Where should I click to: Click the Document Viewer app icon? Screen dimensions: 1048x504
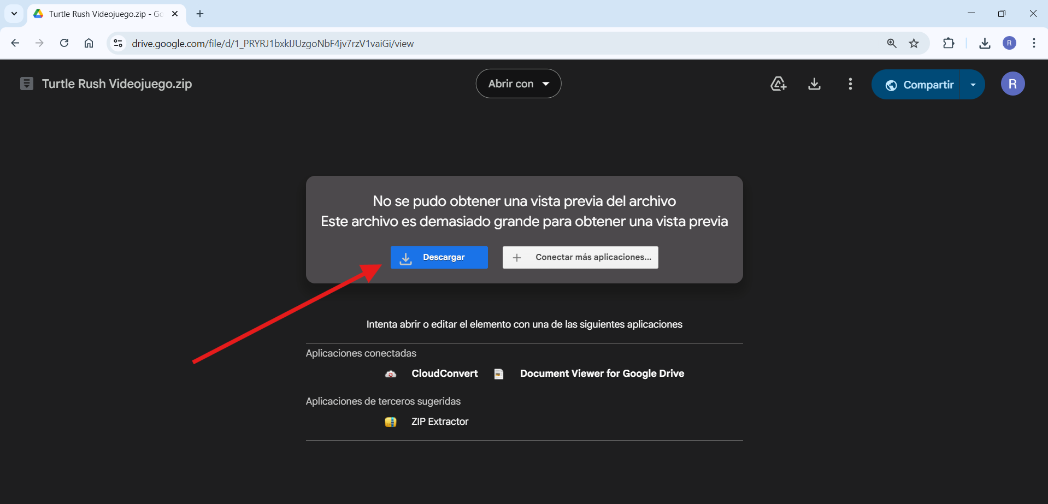[499, 374]
